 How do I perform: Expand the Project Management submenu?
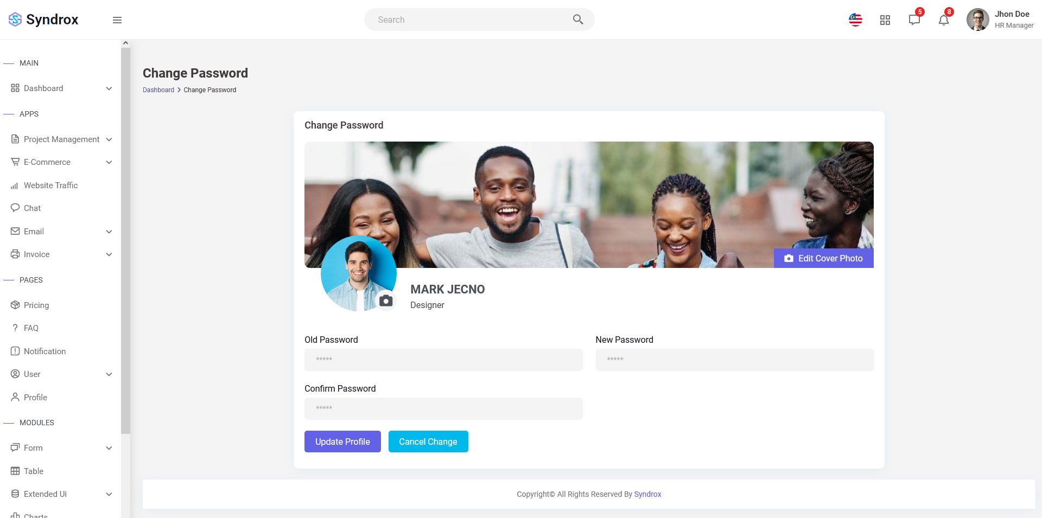[x=61, y=139]
